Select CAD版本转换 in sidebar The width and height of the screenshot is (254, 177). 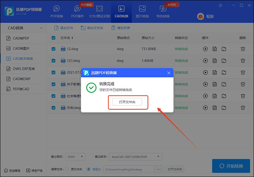23,59
